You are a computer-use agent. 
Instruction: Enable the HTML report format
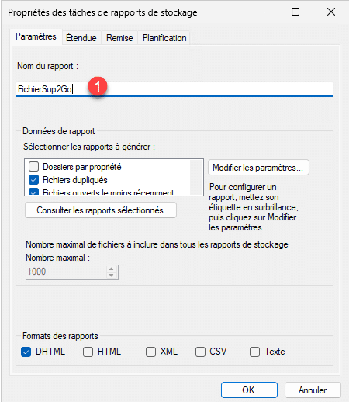[x=88, y=352]
